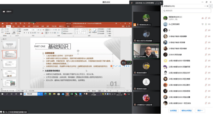Click the Redo icon in PowerPoint quick access toolbar
The width and height of the screenshot is (213, 114).
pyautogui.click(x=29, y=23)
